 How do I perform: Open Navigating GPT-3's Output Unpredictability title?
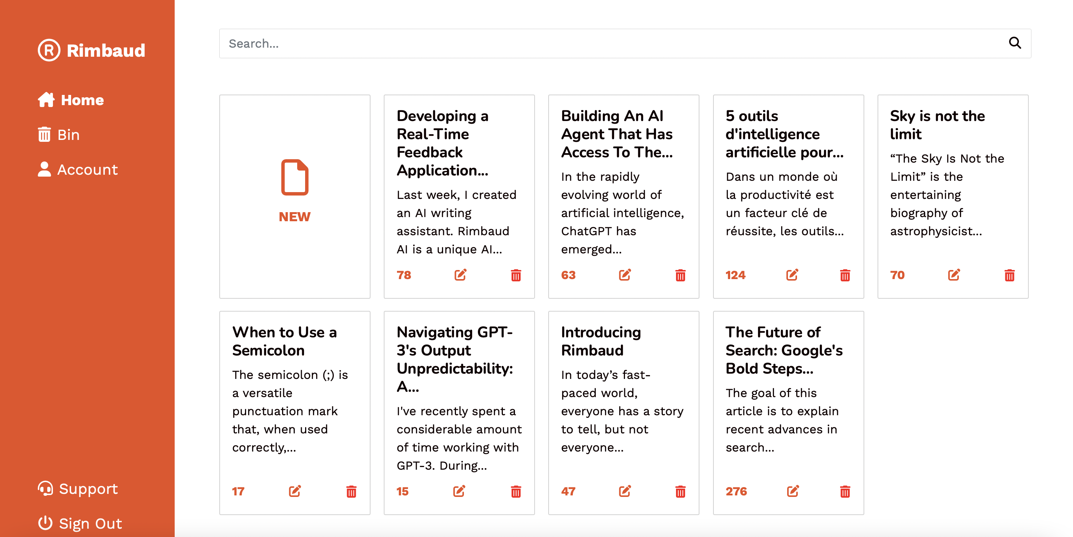coord(455,359)
